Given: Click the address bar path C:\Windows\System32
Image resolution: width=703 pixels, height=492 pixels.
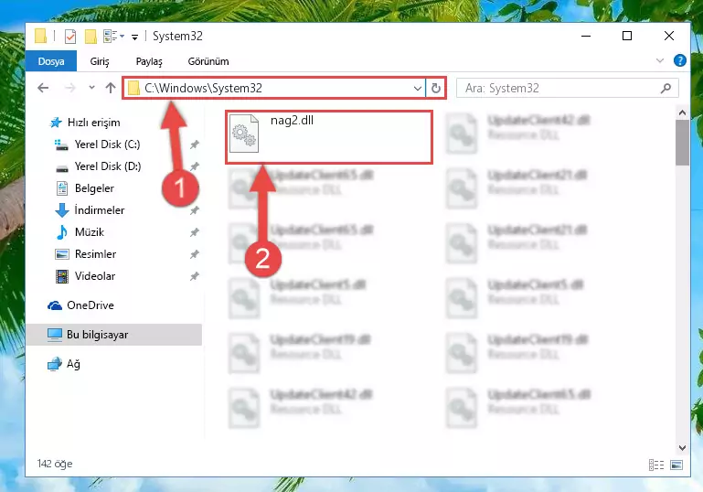Looking at the screenshot, I should (x=203, y=88).
